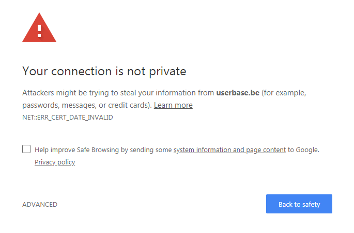Click the bold userbase.be domain name
354x233 pixels.
click(238, 93)
